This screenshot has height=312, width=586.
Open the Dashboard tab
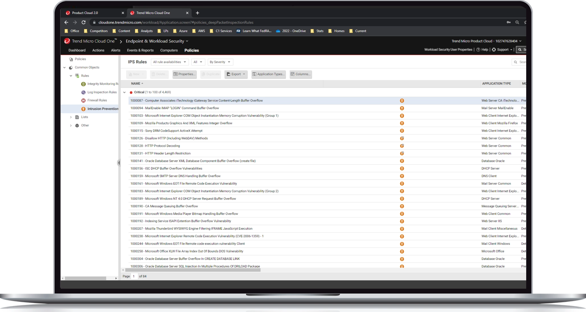pos(77,50)
